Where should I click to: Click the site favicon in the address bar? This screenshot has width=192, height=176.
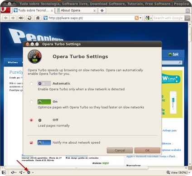[x=46, y=18]
